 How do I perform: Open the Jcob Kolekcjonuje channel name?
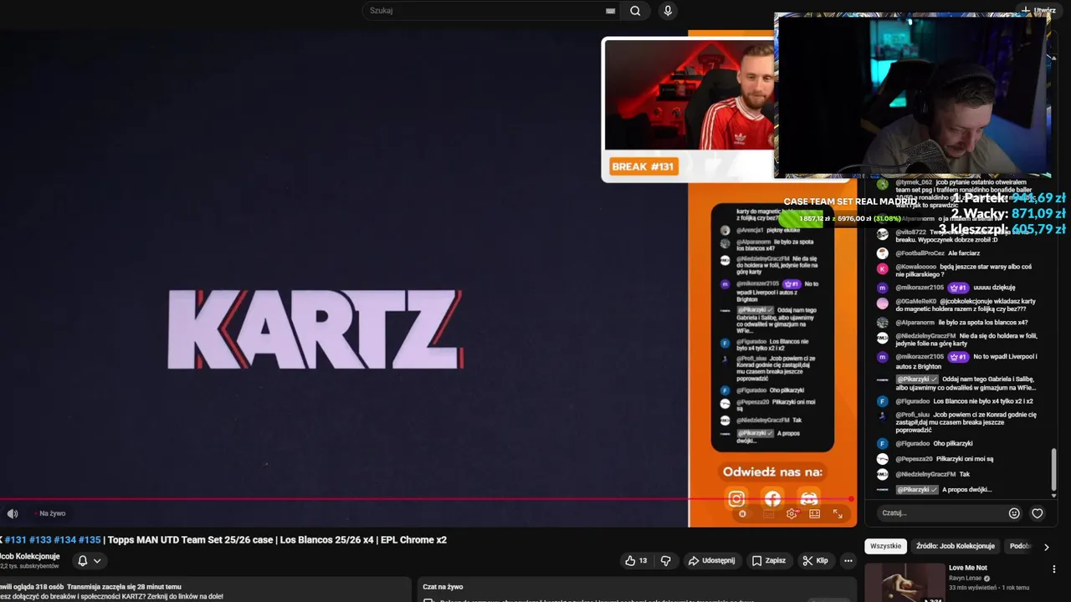(29, 556)
